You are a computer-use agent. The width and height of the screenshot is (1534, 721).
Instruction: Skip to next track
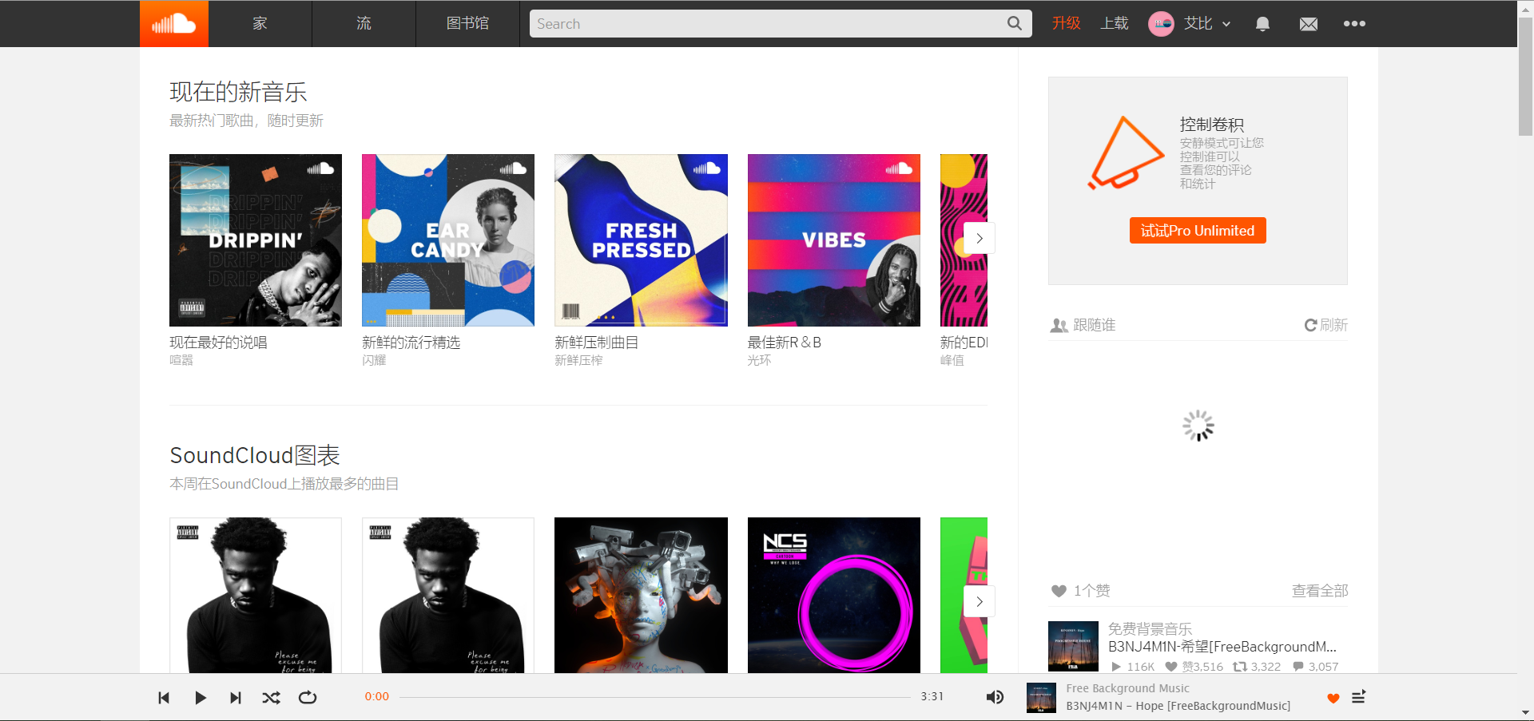(236, 698)
